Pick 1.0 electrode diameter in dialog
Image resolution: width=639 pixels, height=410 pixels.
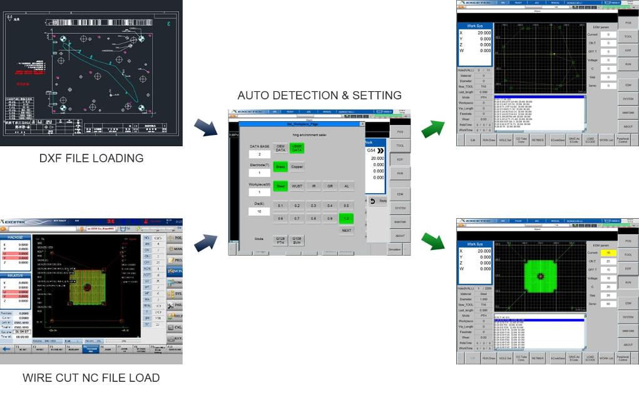point(346,219)
